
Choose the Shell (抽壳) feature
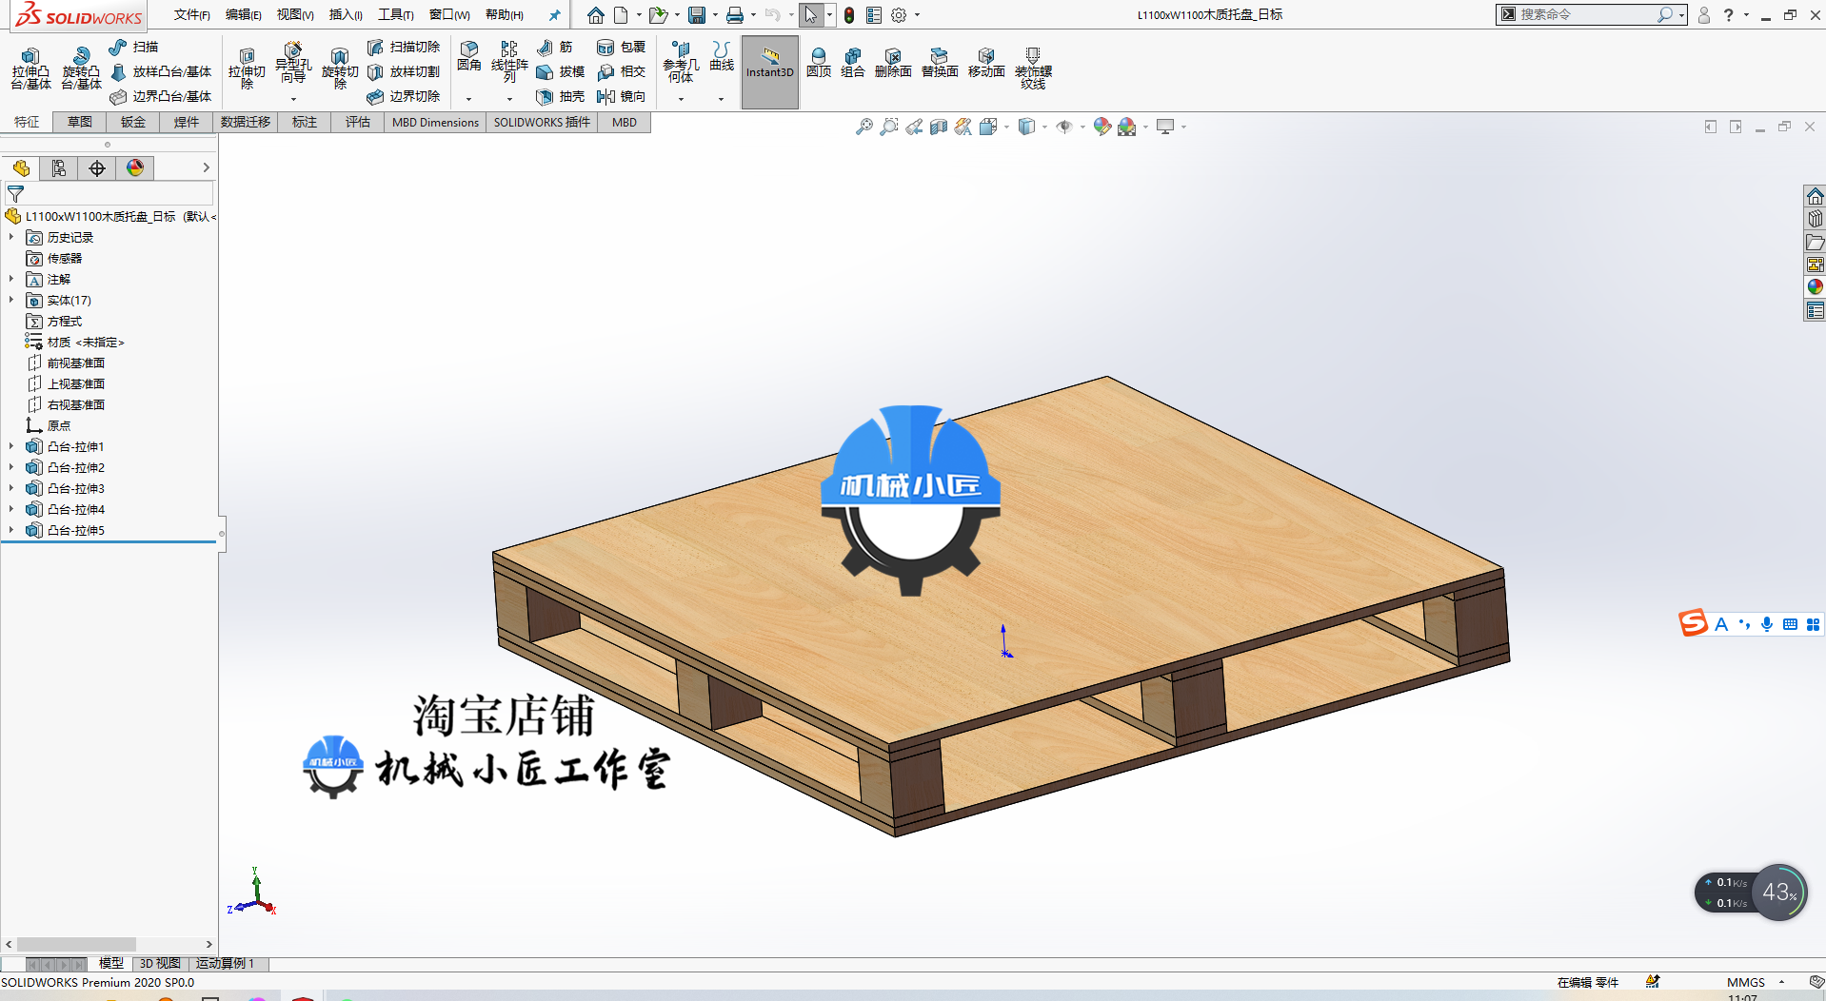[x=561, y=96]
